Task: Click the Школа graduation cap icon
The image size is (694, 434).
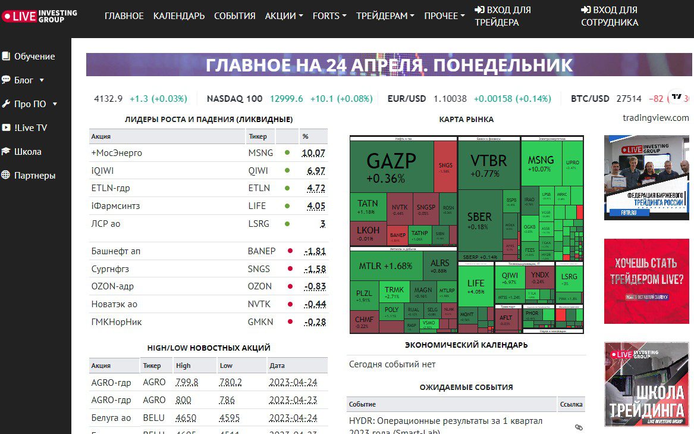Action: (6, 151)
